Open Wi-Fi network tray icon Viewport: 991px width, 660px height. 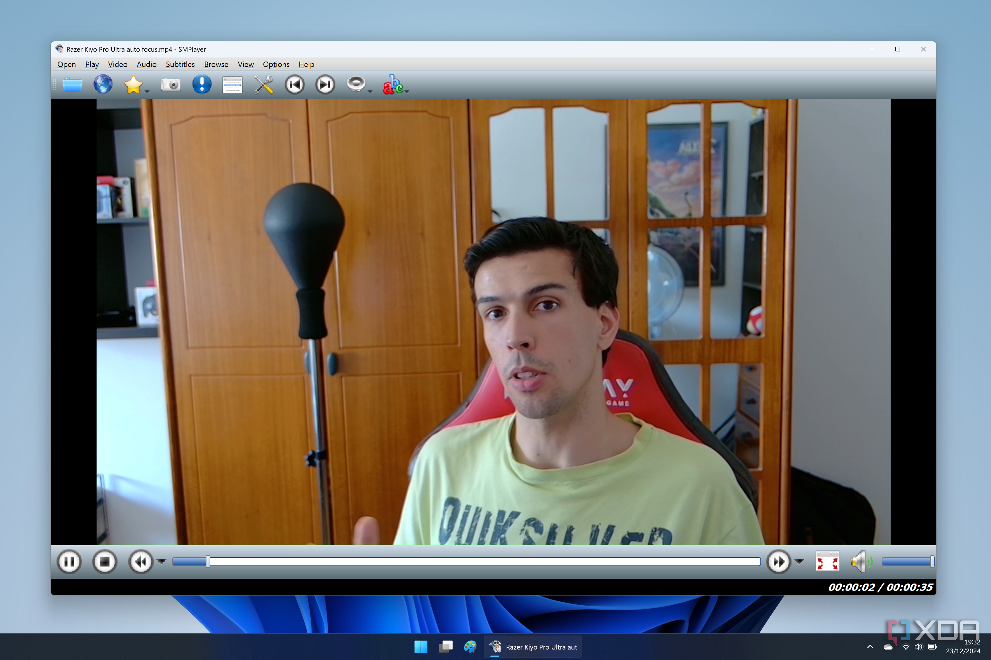pos(905,647)
